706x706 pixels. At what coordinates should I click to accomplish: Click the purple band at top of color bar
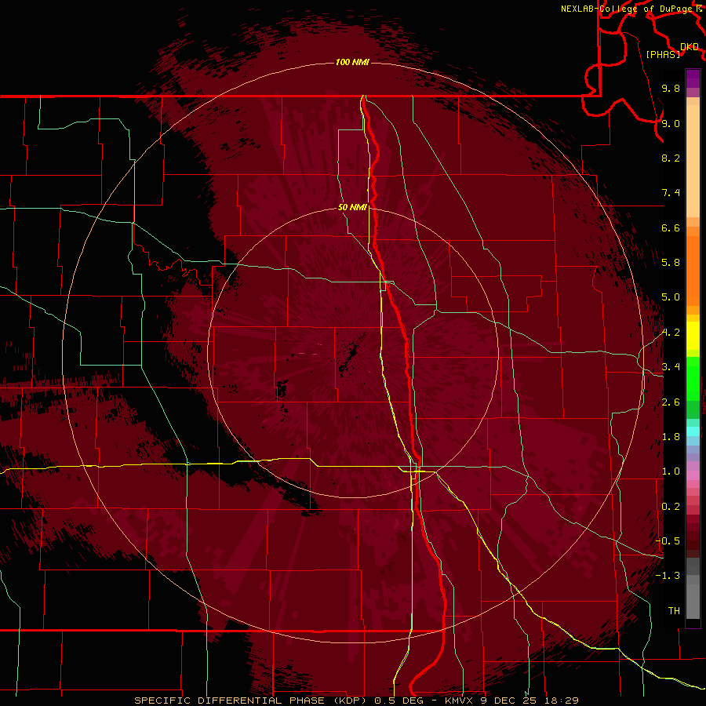pos(693,78)
